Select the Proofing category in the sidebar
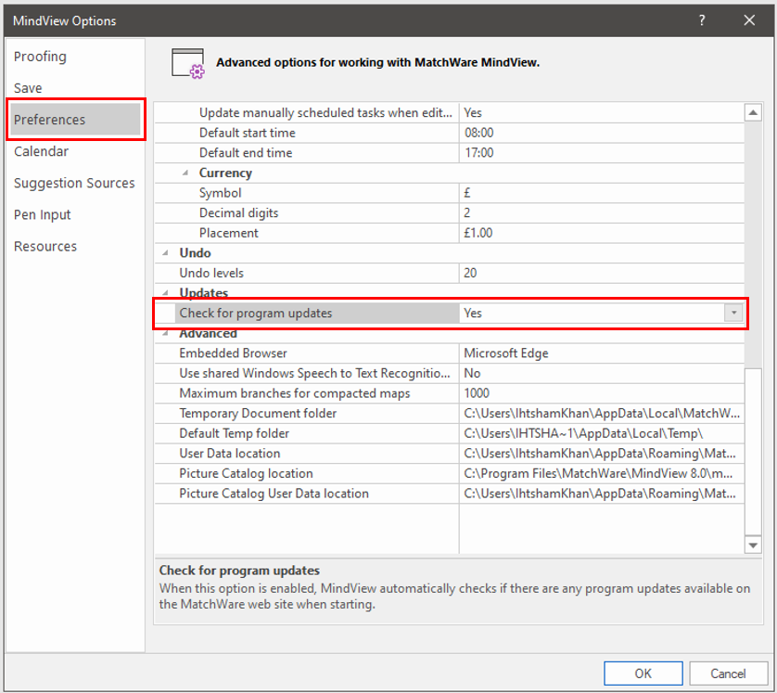Viewport: 777px width, 693px height. (40, 56)
